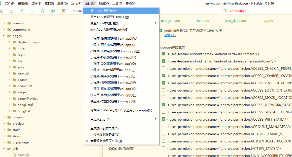Click the unpackage folder icon

(9, 142)
